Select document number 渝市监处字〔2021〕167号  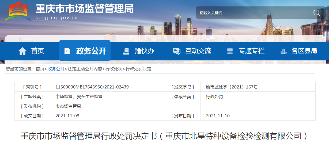(232, 87)
